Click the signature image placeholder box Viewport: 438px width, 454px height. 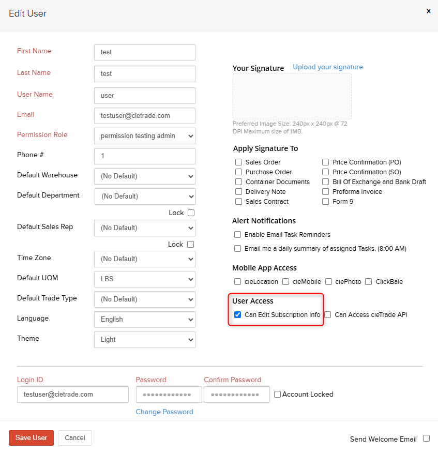point(292,96)
